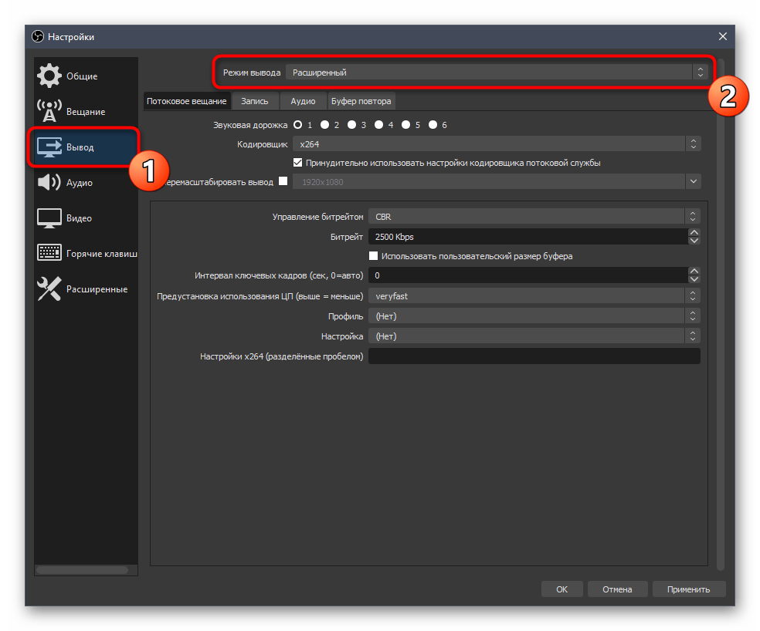Click the OBS logo in title bar
Image resolution: width=760 pixels, height=631 pixels.
38,37
